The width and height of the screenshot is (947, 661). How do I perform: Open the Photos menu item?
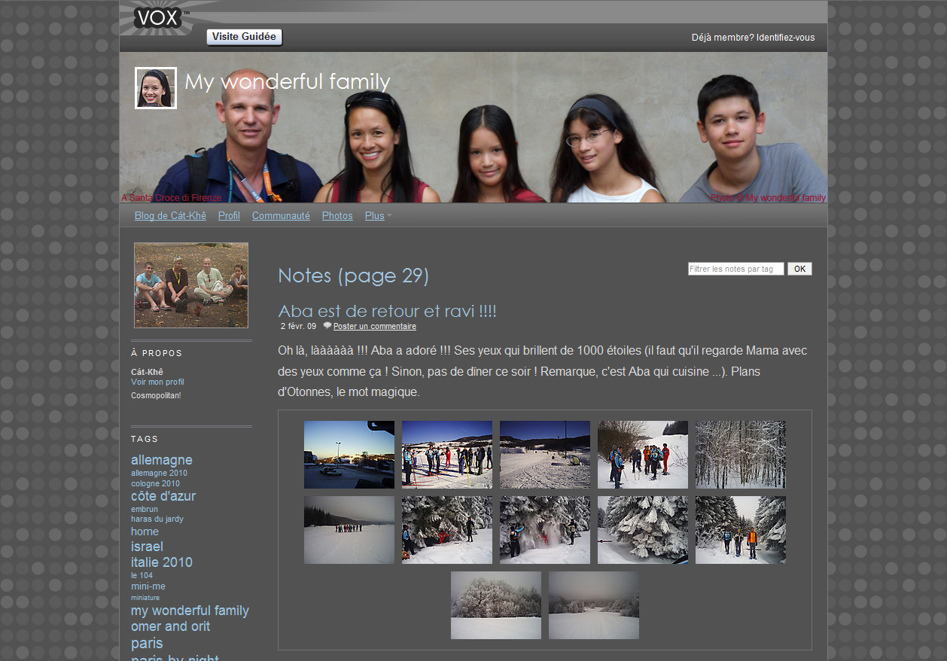337,216
